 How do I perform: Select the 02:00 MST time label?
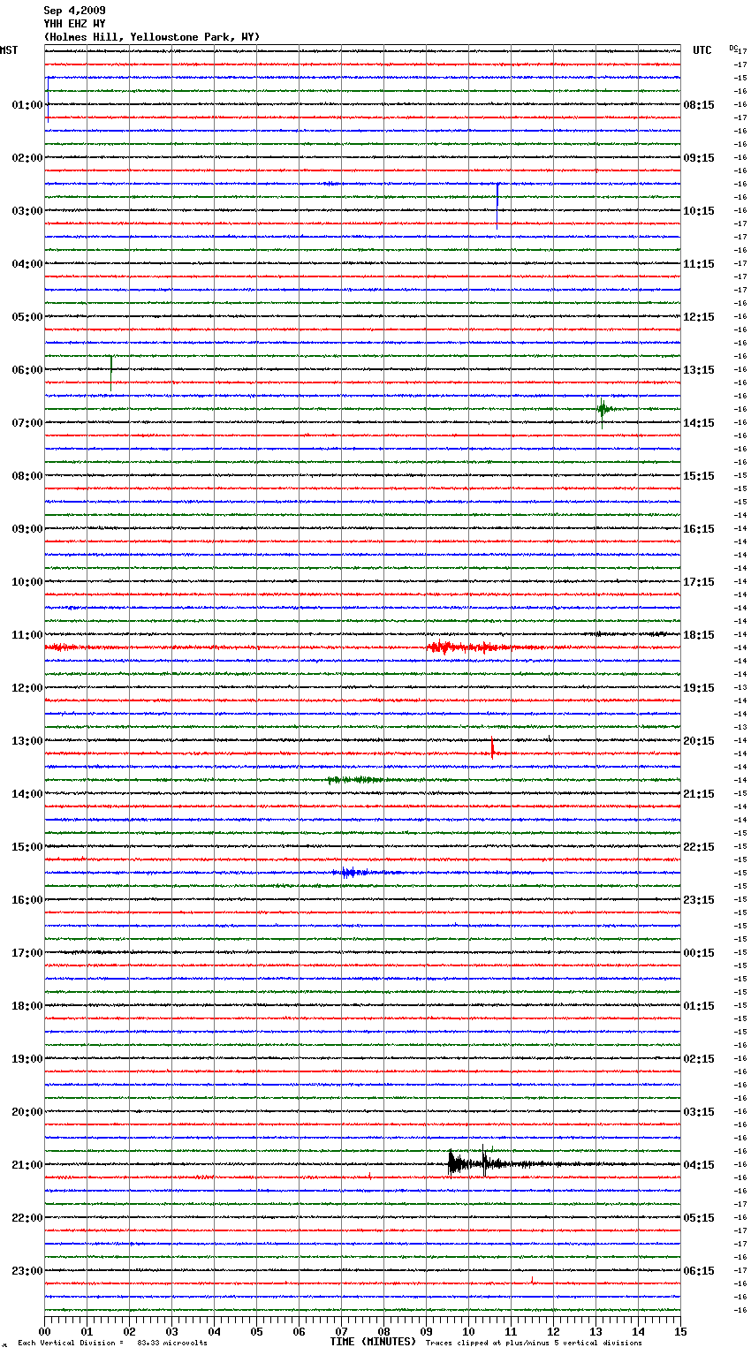pos(27,158)
